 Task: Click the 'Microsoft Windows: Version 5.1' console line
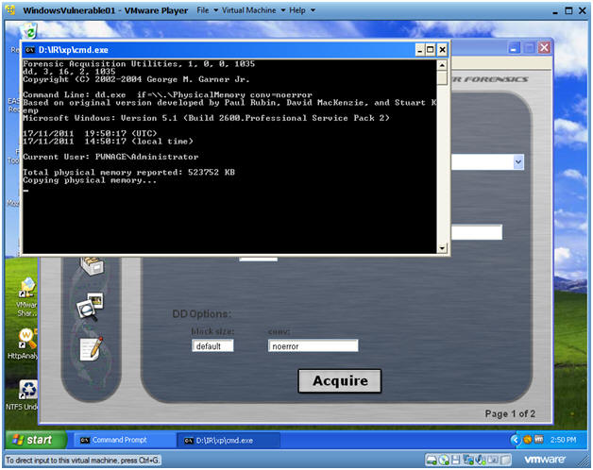point(206,118)
